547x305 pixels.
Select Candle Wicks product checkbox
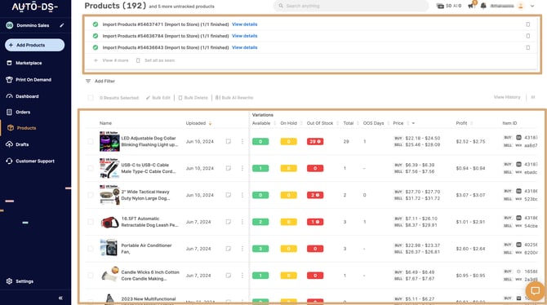91,276
